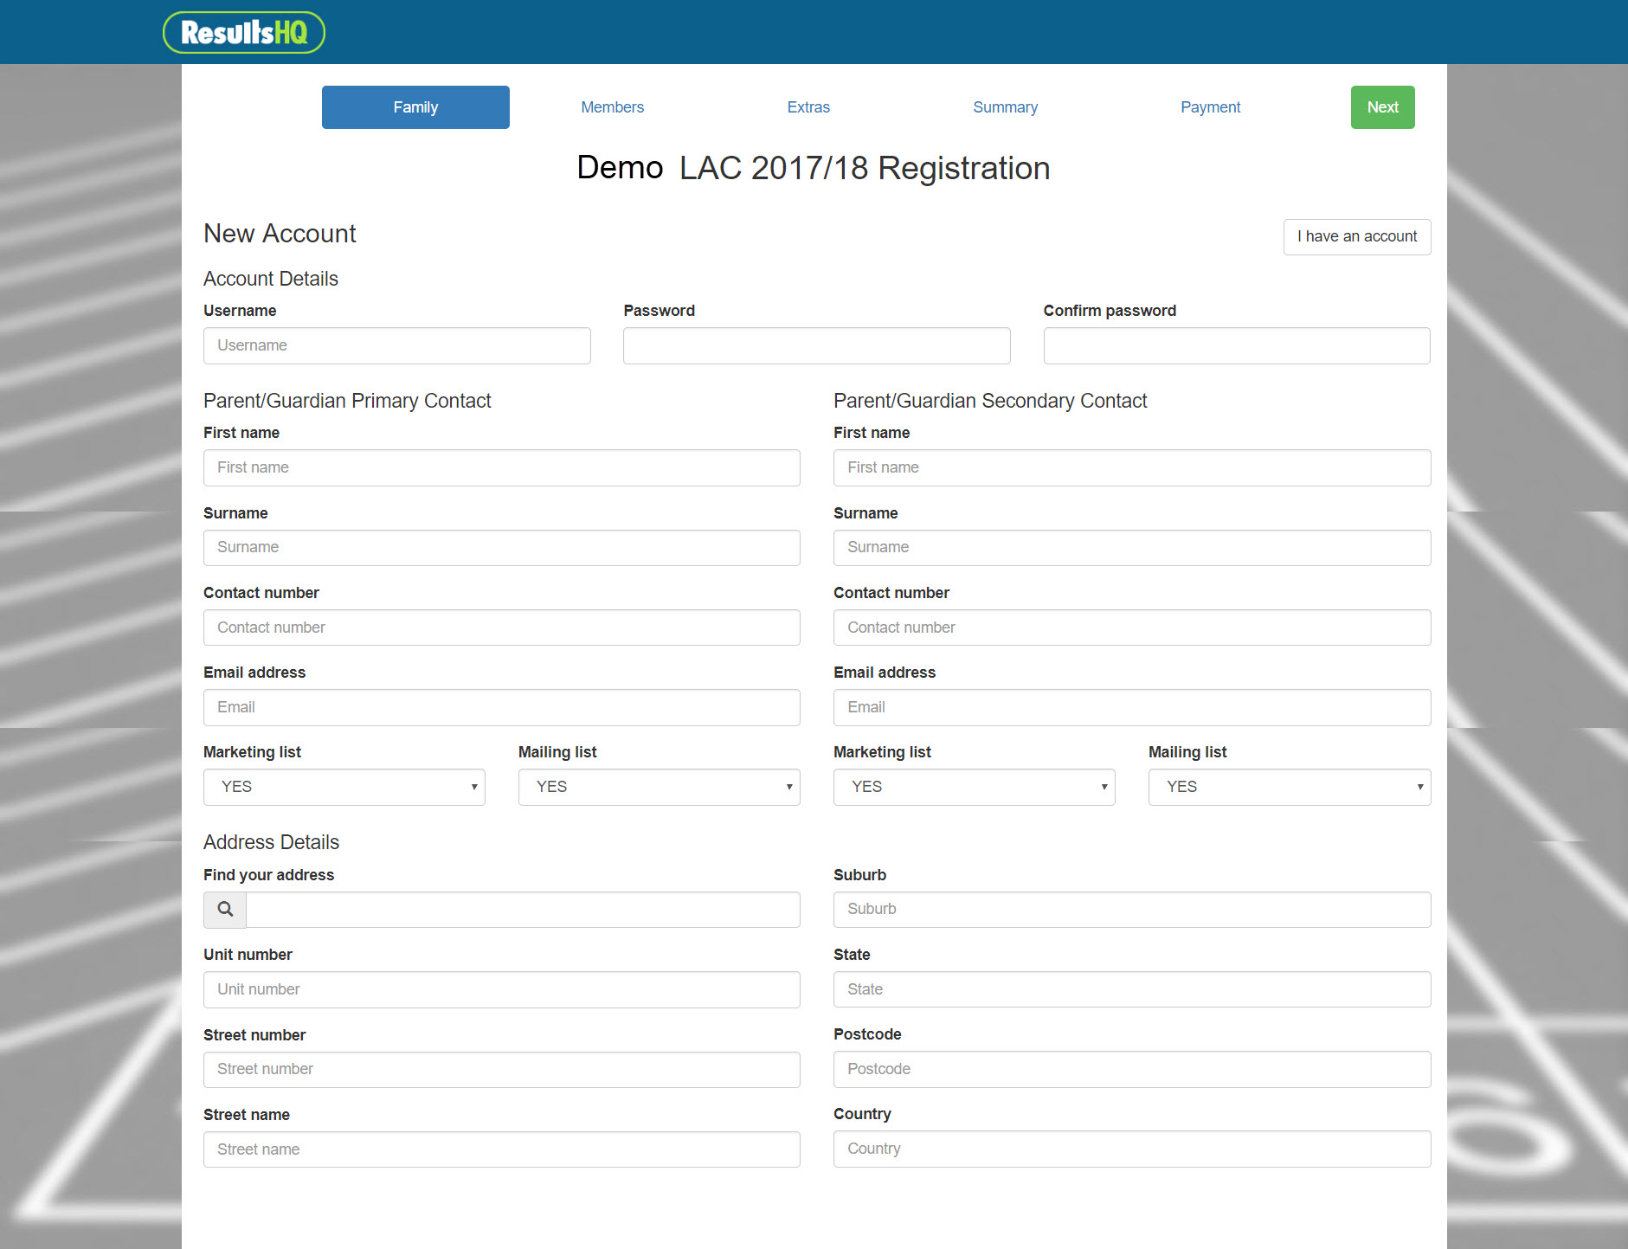Click the Confirm password label
1628x1249 pixels.
(x=1110, y=311)
